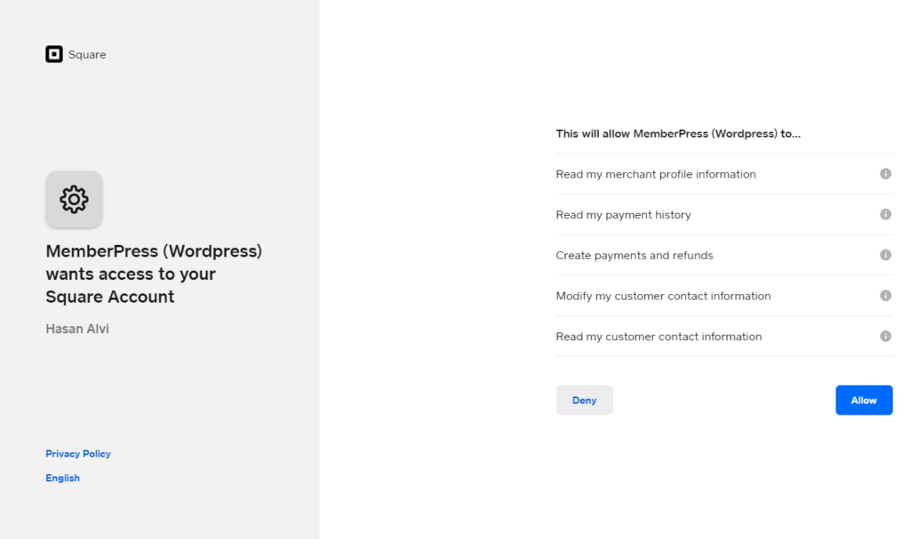Image resolution: width=910 pixels, height=539 pixels.
Task: Open info tooltip for merchant profile permission
Action: [x=885, y=174]
